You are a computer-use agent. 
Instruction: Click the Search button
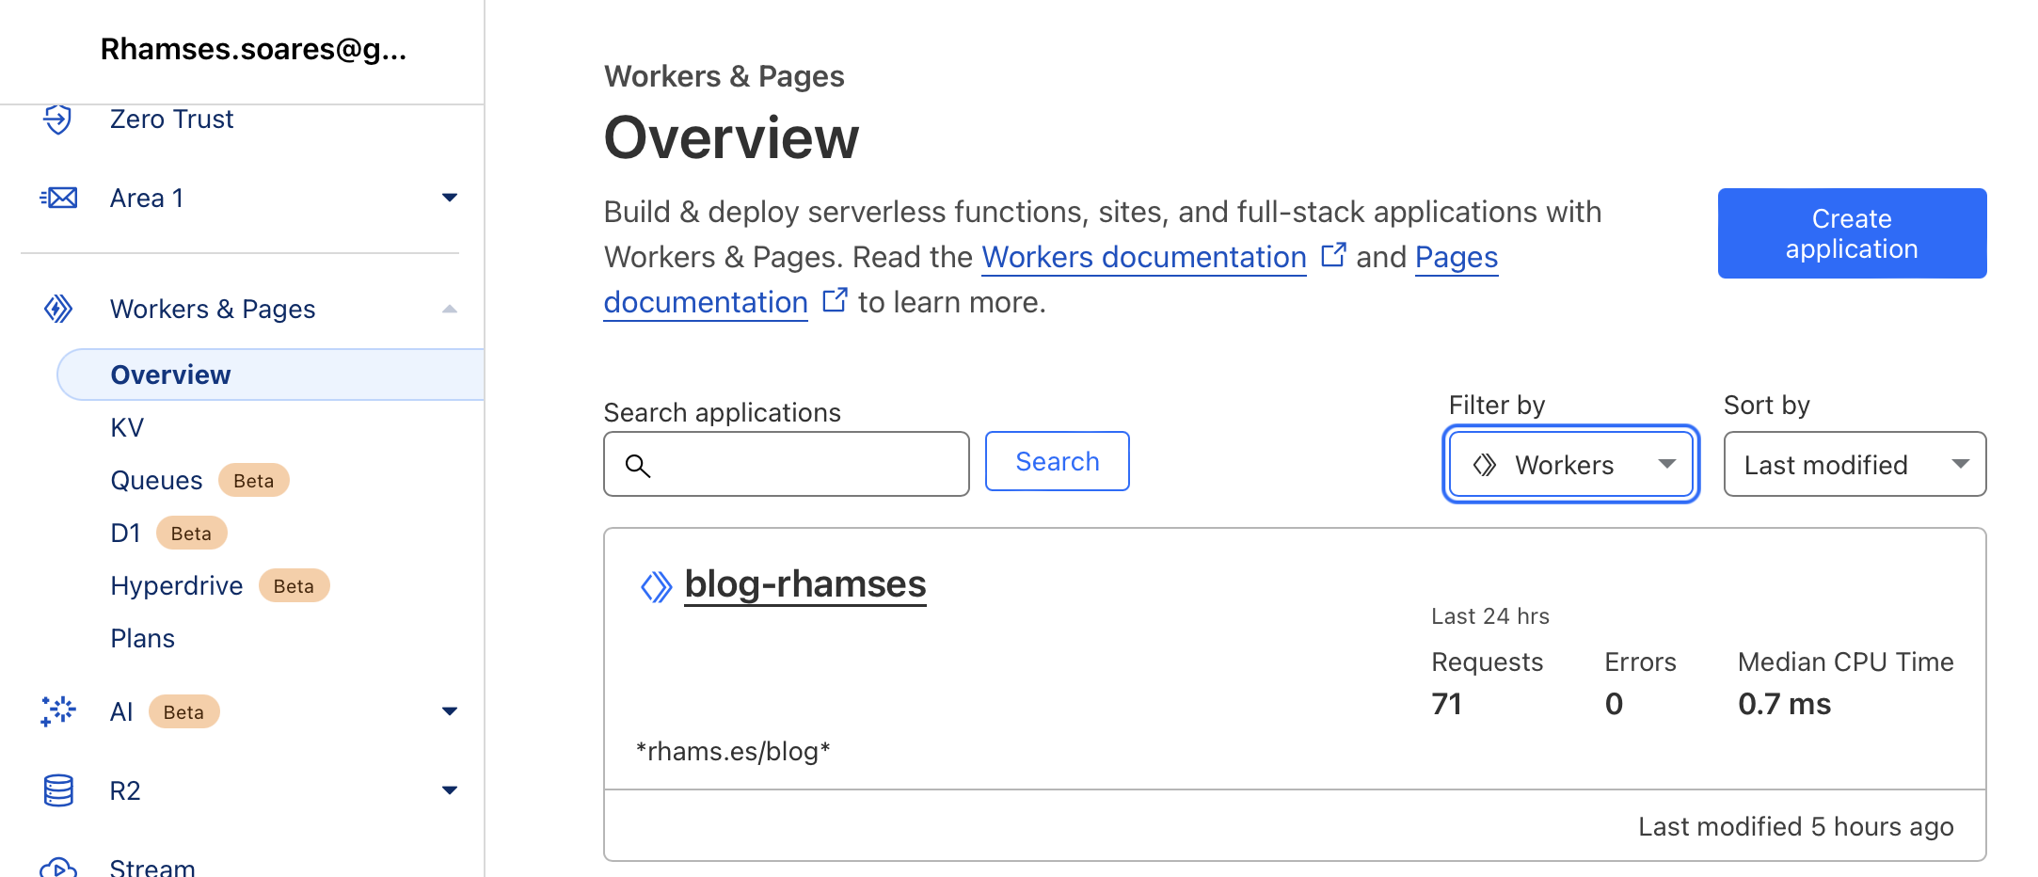(x=1057, y=461)
